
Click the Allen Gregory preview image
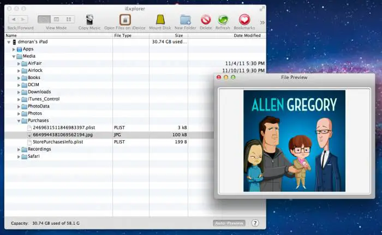pyautogui.click(x=294, y=141)
